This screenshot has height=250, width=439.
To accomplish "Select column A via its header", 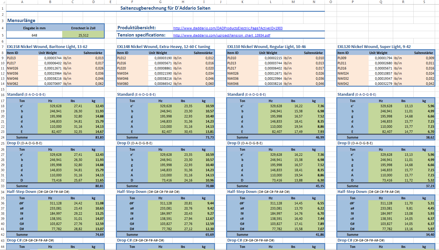I will (x=22, y=2).
